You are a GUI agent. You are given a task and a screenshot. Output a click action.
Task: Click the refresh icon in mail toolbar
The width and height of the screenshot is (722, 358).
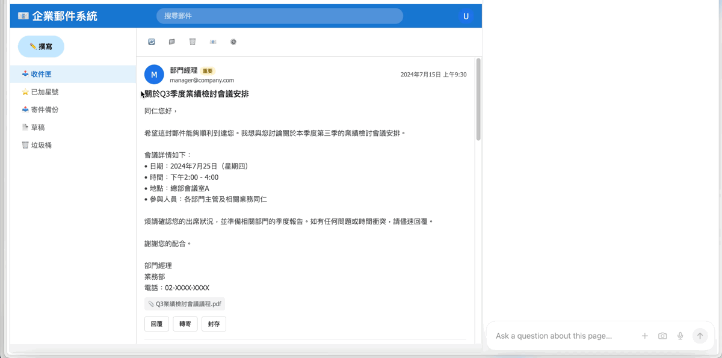[152, 42]
